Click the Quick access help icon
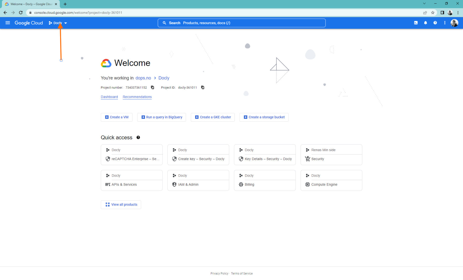 point(138,137)
